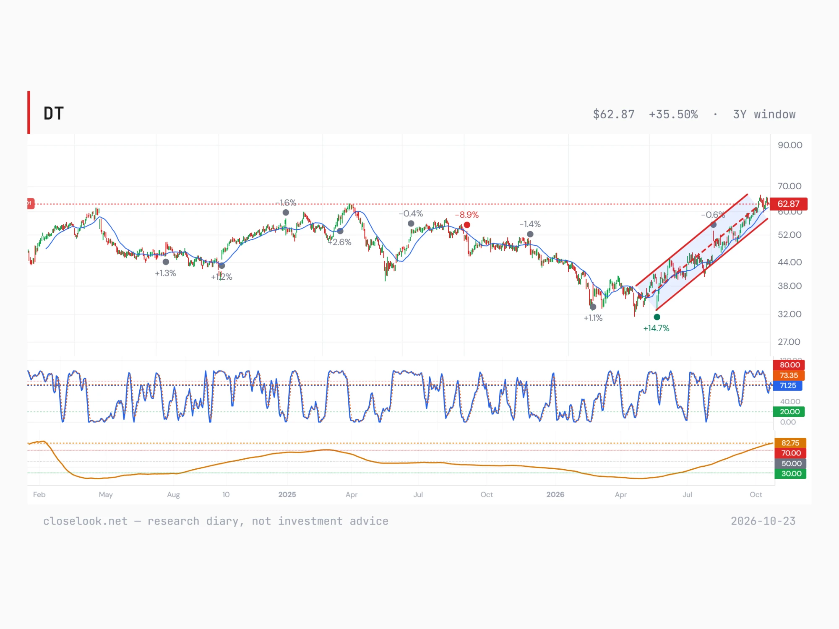Click the 32.00 price axis label
The width and height of the screenshot is (839, 629).
789,314
